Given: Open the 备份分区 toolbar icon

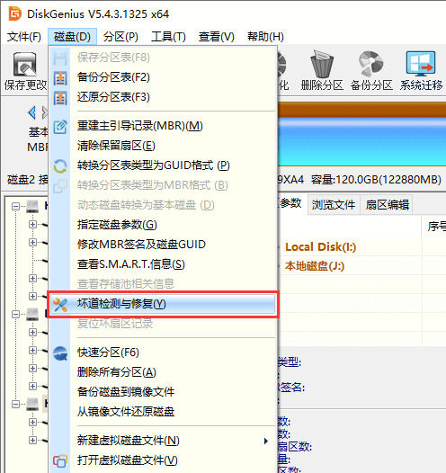Looking at the screenshot, I should coord(371,64).
